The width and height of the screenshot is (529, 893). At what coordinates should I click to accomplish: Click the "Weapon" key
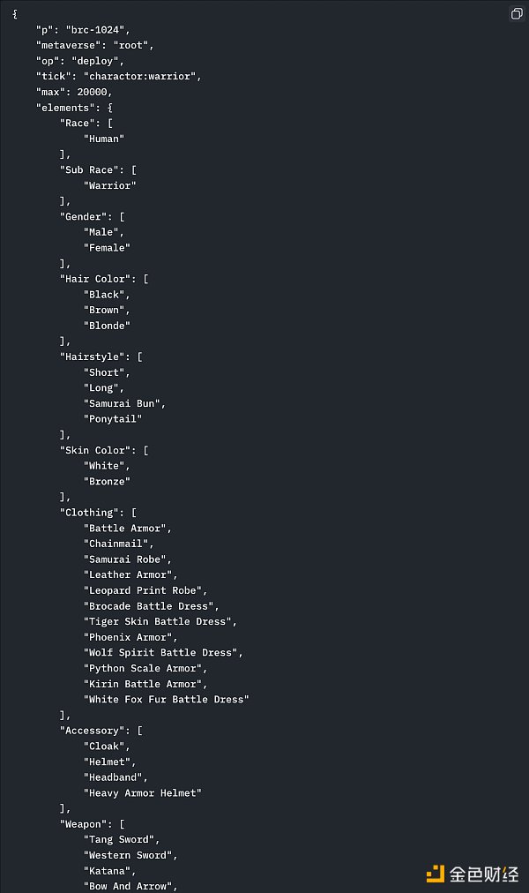(83, 824)
